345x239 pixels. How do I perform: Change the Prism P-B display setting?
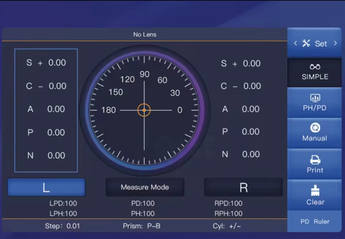tap(142, 226)
